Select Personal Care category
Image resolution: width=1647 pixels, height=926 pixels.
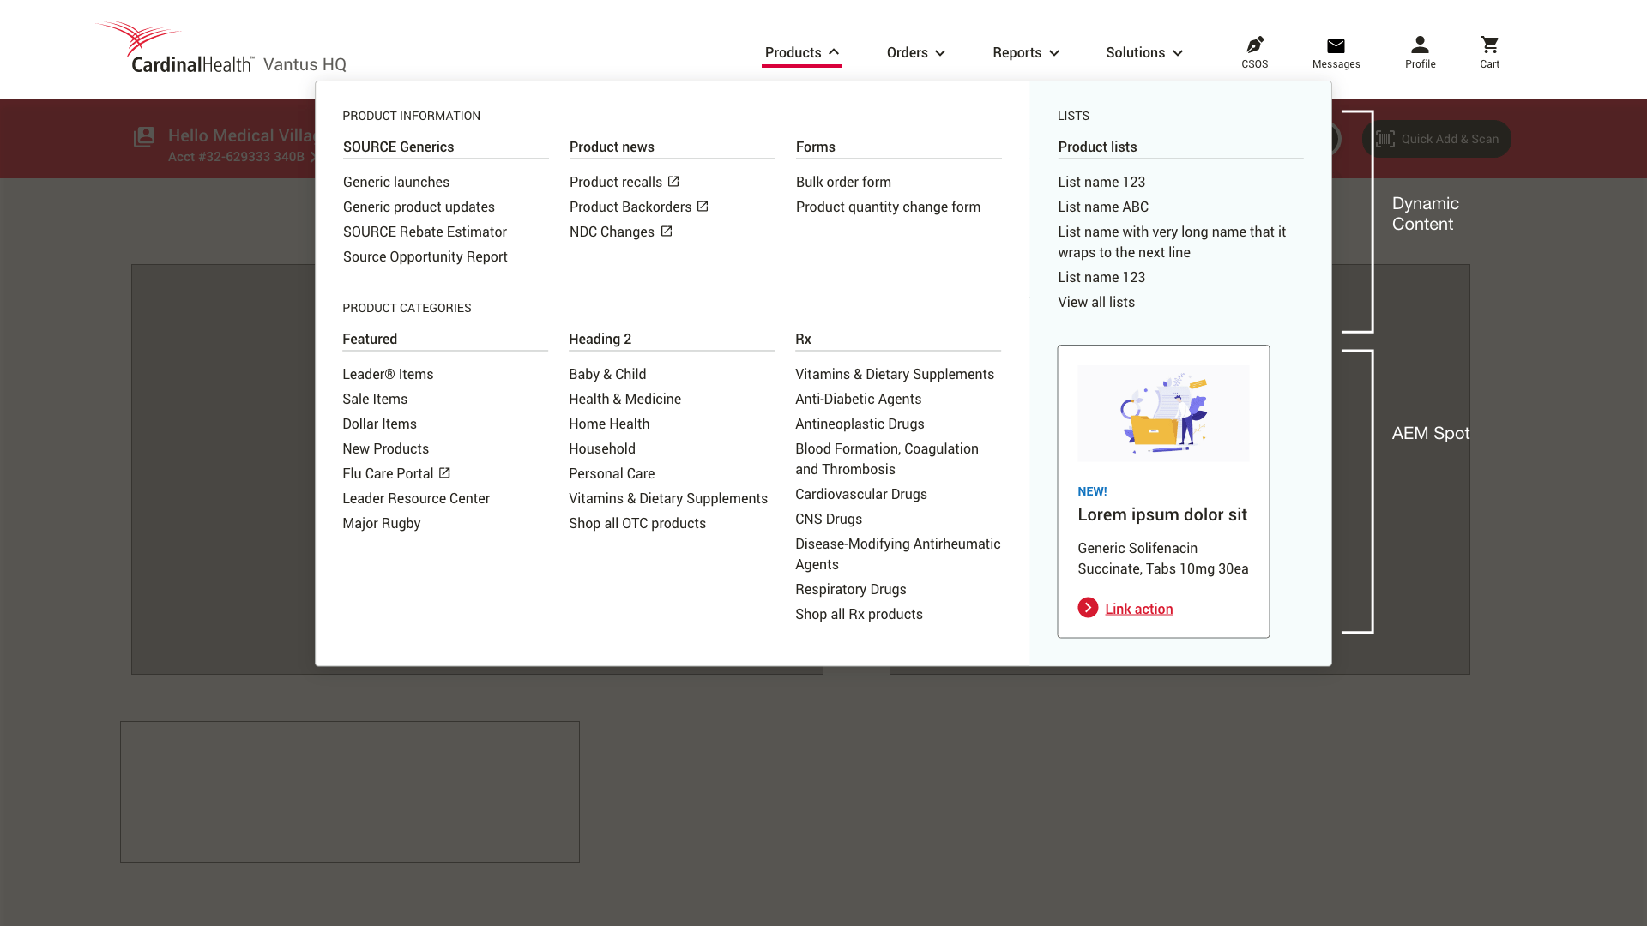coord(612,473)
